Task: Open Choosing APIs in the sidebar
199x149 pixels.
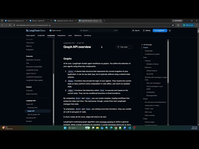Action: pyautogui.click(x=32, y=108)
